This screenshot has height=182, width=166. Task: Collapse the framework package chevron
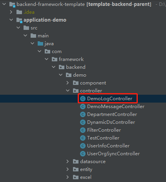point(47,59)
